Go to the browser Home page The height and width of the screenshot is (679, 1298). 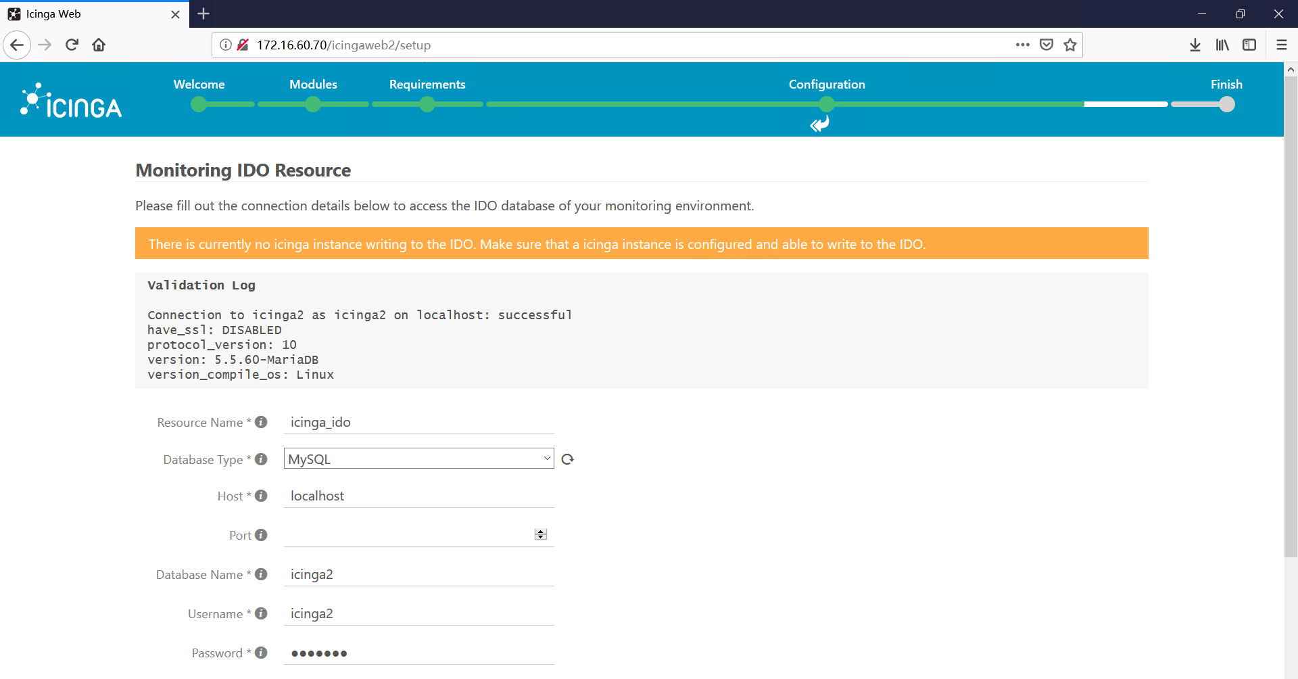(99, 45)
